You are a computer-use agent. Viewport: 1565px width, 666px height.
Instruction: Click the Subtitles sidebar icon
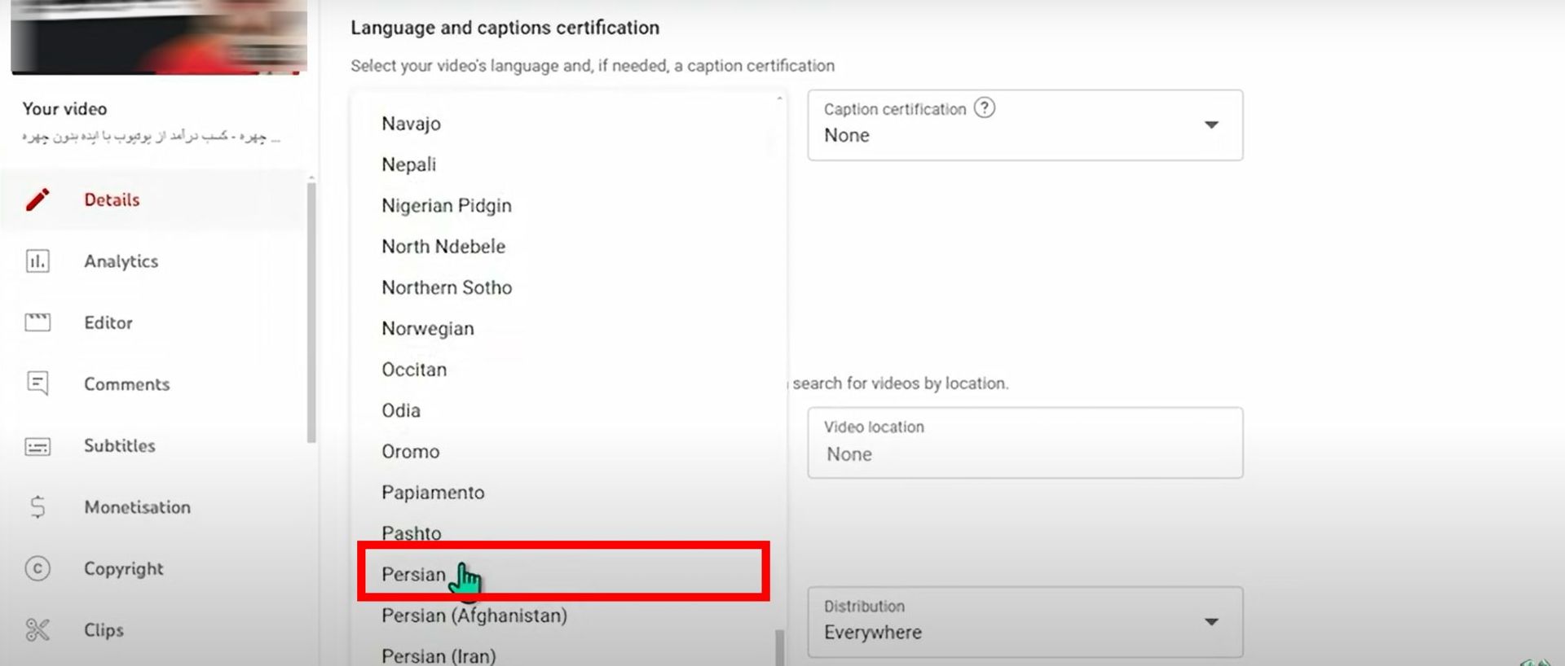point(37,446)
